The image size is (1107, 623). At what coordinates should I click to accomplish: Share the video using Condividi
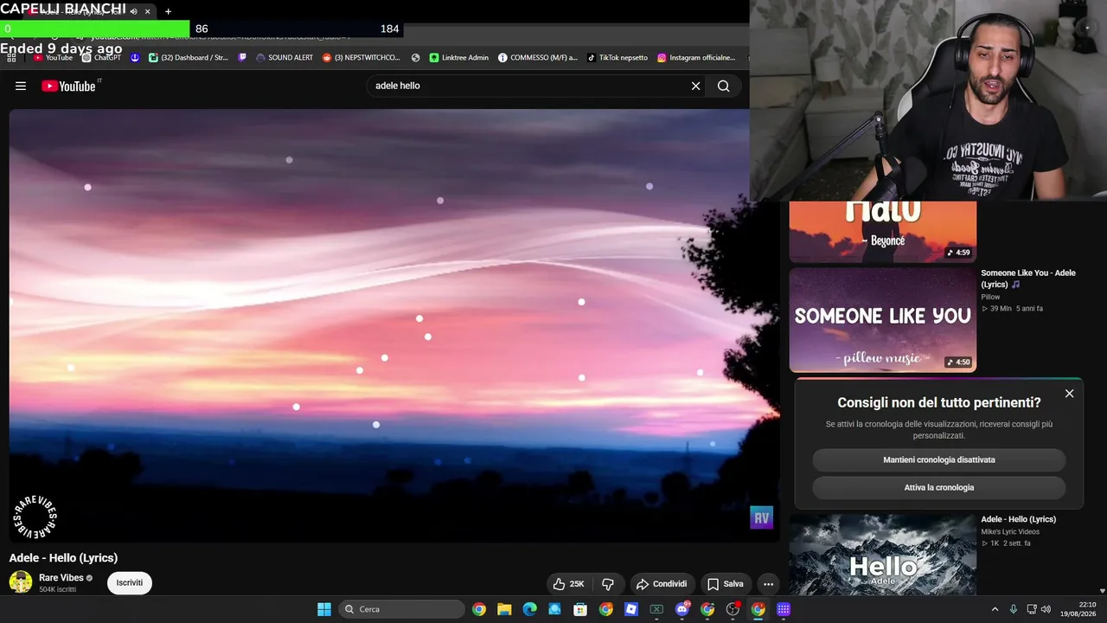pyautogui.click(x=662, y=584)
